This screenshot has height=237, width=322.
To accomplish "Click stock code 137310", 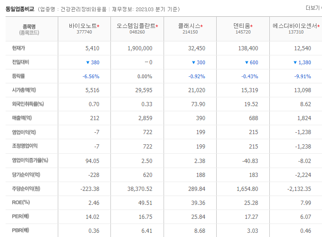I will [296, 32].
